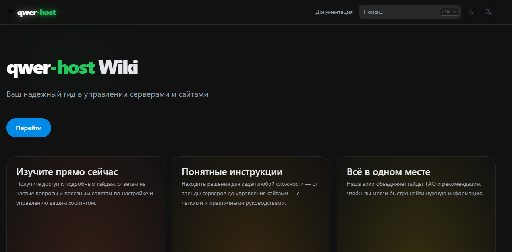Focus the search bar to start typing

pos(397,12)
